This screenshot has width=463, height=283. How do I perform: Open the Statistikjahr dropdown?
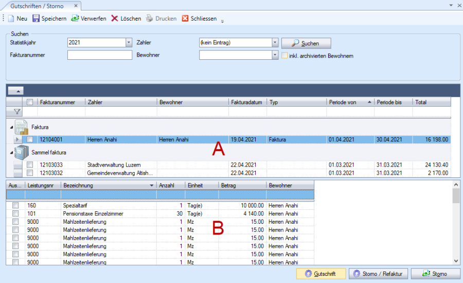coord(129,43)
